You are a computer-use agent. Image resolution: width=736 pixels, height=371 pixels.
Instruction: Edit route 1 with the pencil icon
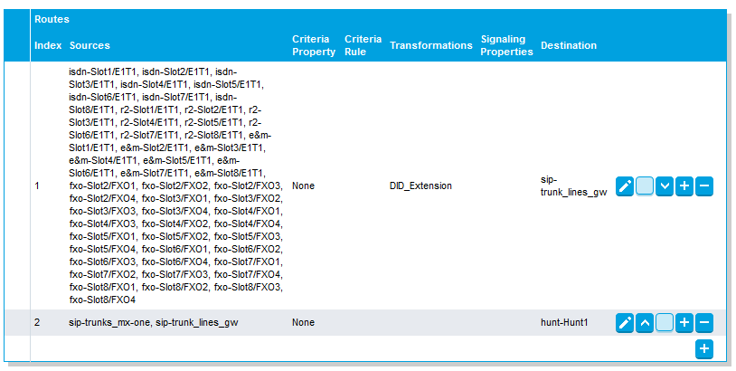(x=624, y=186)
